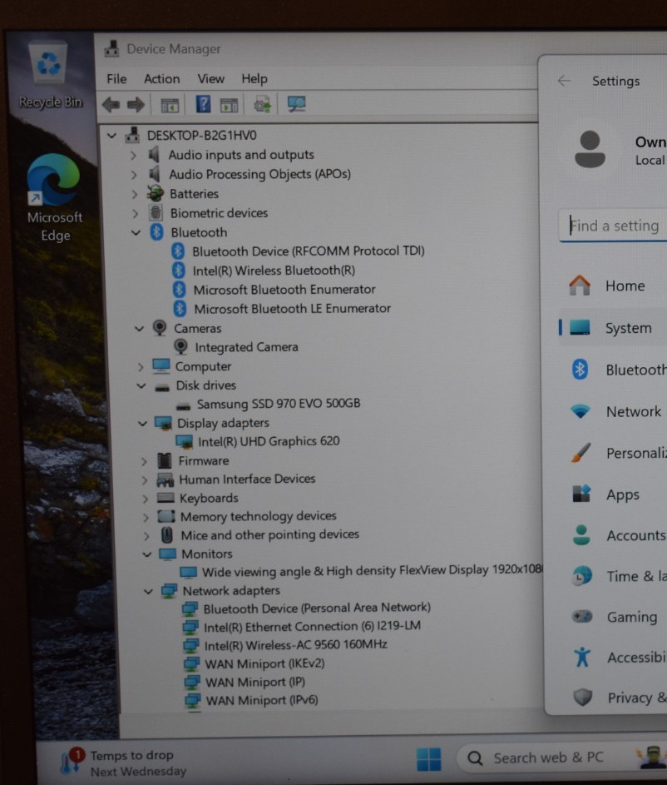Screen dimensions: 667x785
Task: Open the Recycle Bin desktop icon
Action: pyautogui.click(x=50, y=76)
